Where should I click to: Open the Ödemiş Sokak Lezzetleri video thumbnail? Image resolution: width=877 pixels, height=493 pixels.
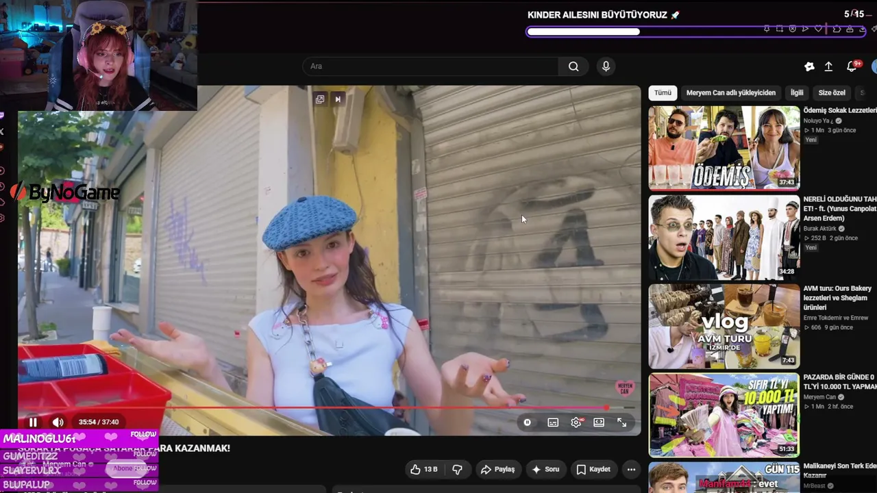click(724, 148)
